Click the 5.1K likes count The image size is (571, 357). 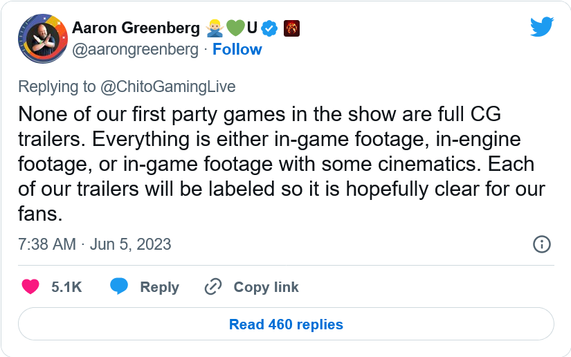[x=66, y=287]
